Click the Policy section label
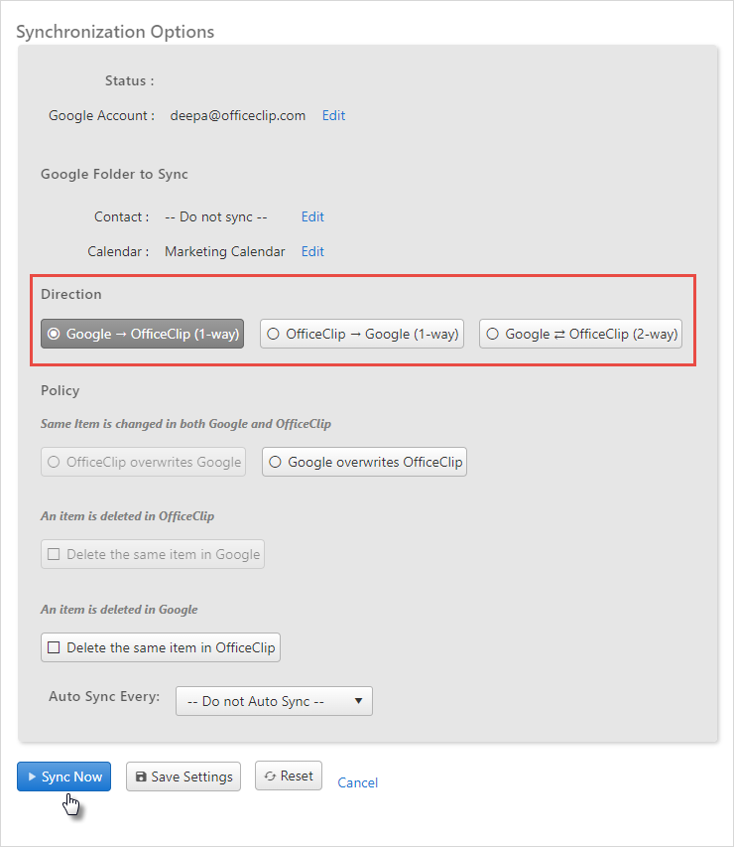Viewport: 734px width, 847px height. pyautogui.click(x=60, y=390)
